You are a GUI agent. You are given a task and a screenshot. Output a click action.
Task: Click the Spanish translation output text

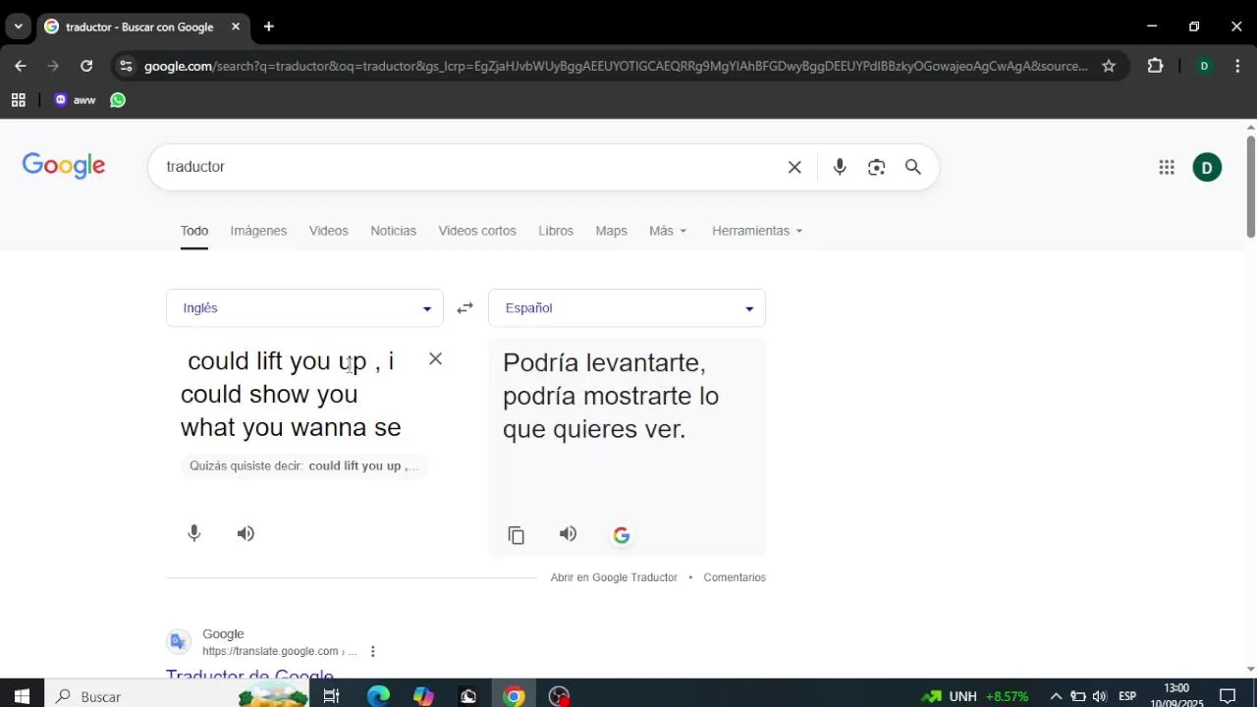point(611,396)
